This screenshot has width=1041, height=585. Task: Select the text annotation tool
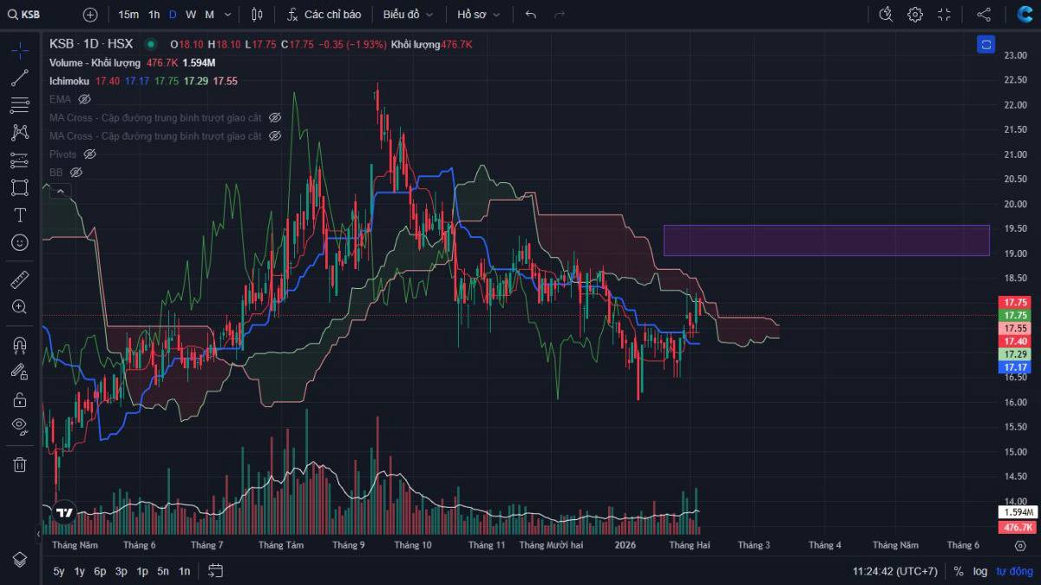pos(19,215)
